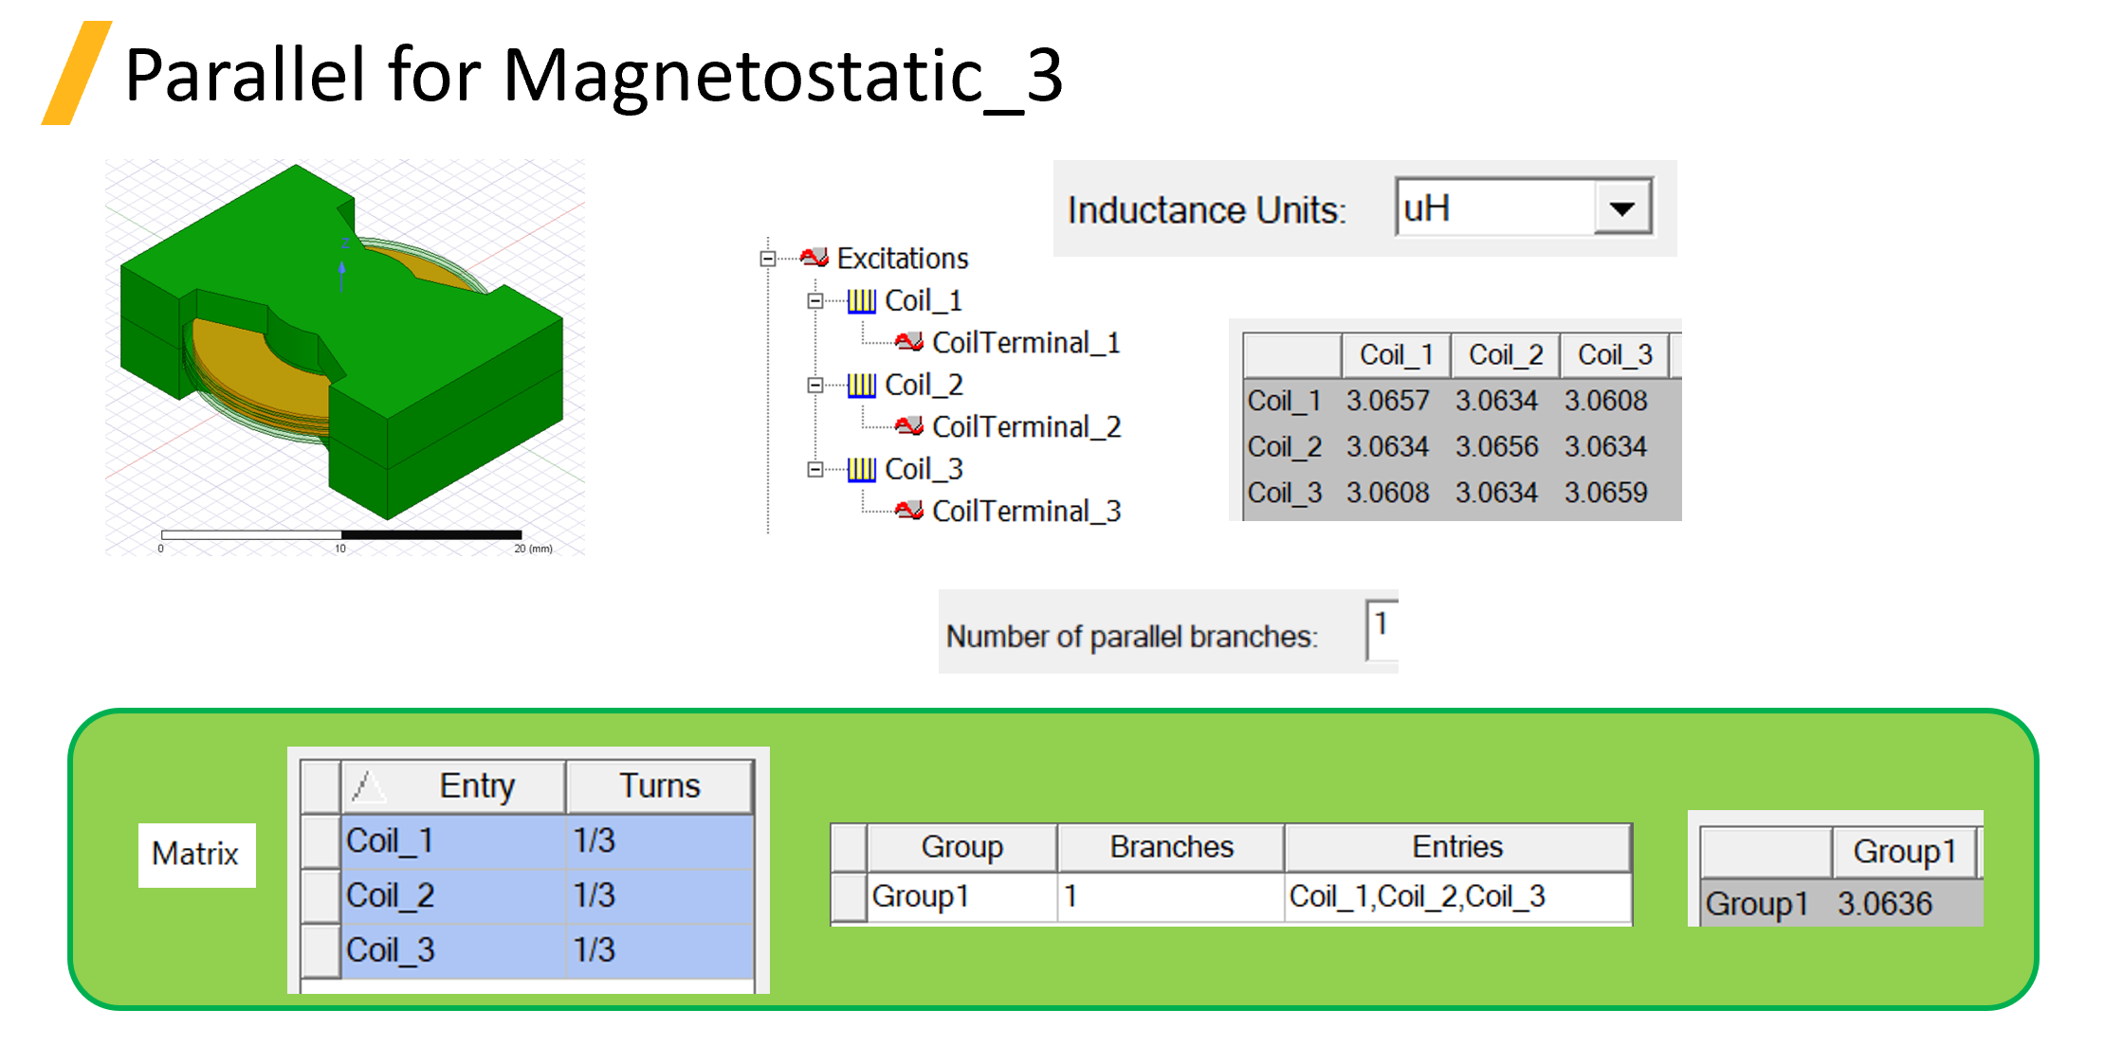Click the Coil_3 winding icon
Viewport: 2123px width, 1064px height.
pyautogui.click(x=861, y=470)
